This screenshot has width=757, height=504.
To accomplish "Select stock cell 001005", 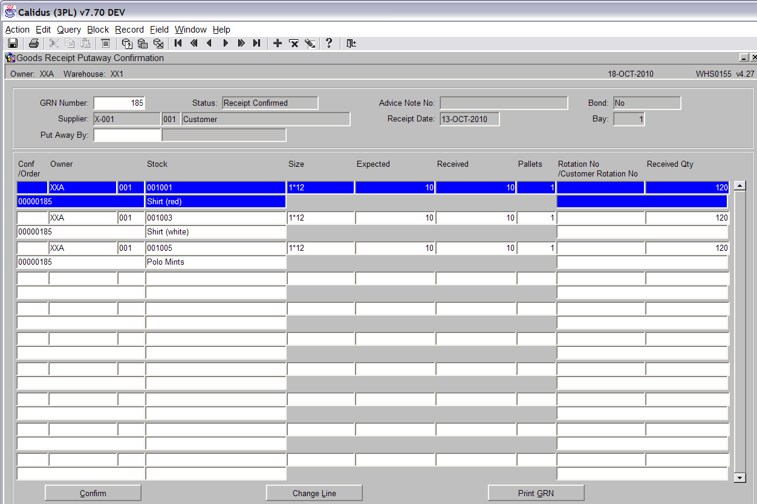I will (x=216, y=248).
